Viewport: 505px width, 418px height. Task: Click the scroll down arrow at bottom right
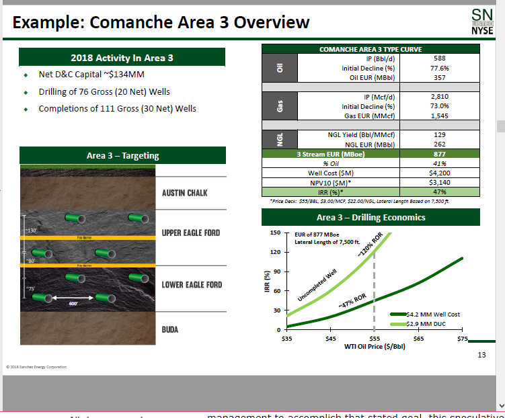click(501, 405)
